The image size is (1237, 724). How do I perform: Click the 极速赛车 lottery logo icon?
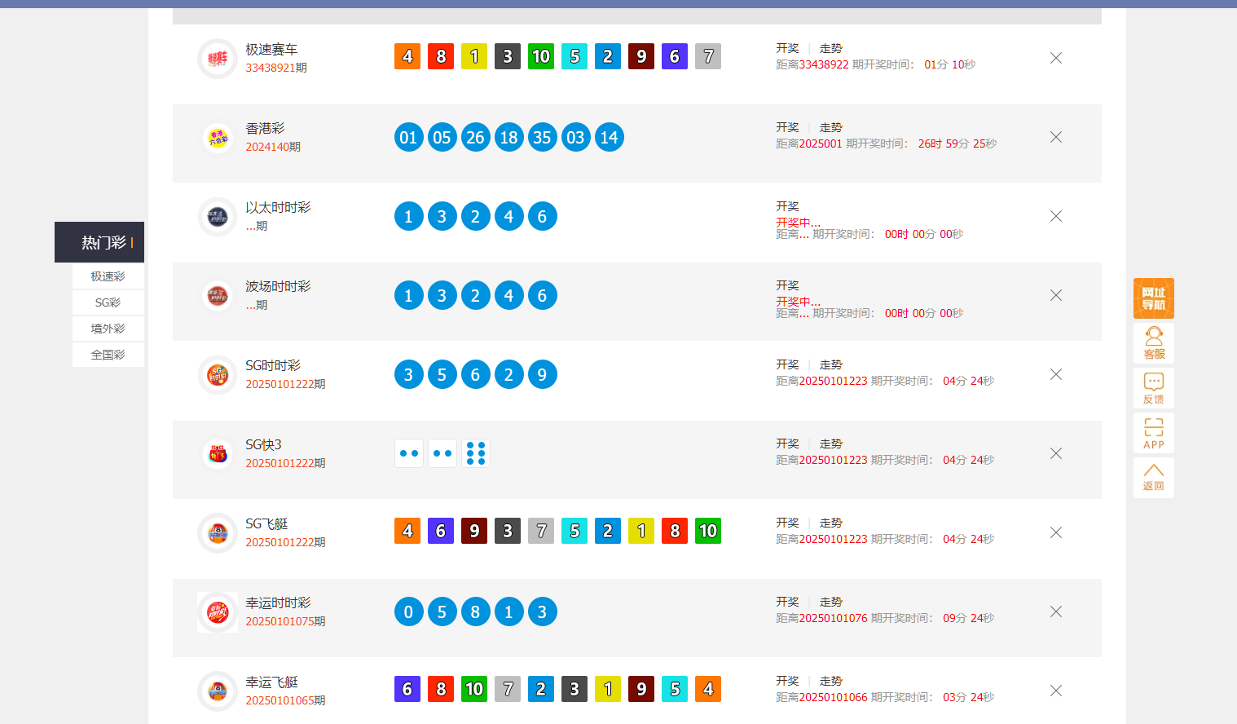pos(218,59)
